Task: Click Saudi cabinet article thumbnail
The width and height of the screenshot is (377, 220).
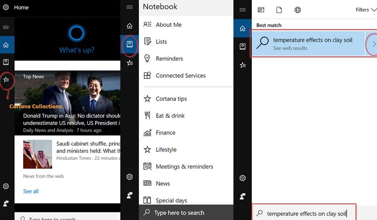Action: tap(38, 154)
